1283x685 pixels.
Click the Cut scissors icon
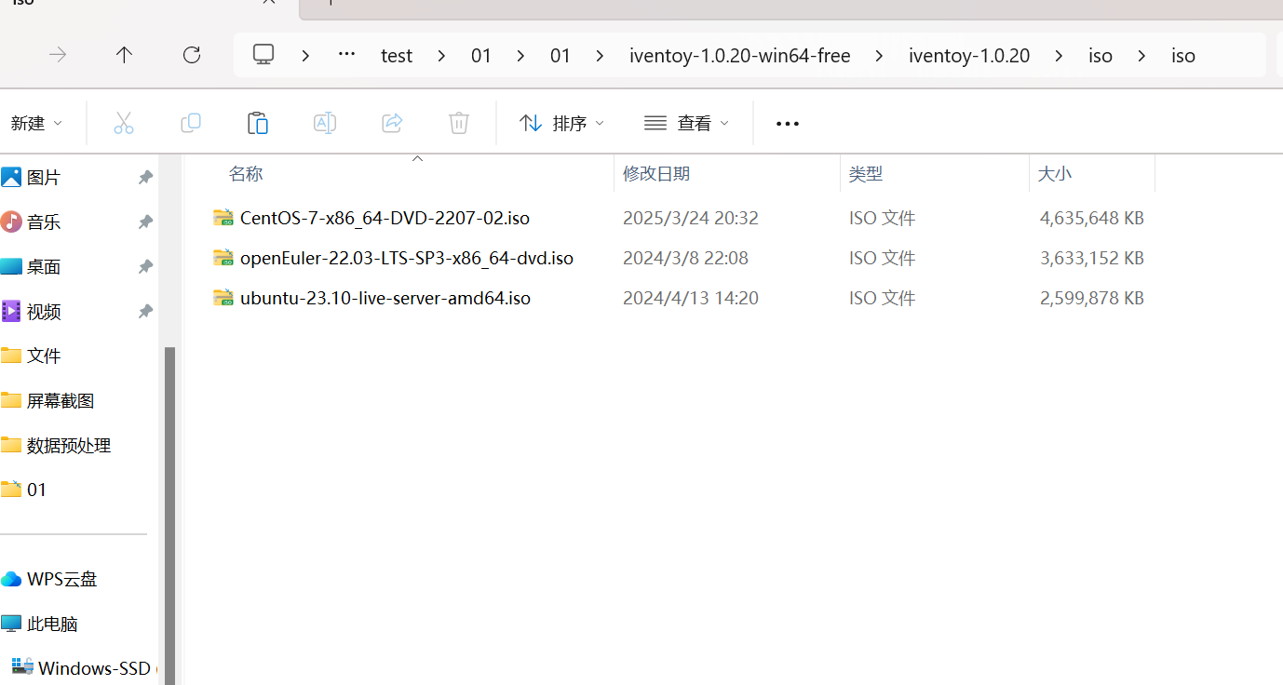[124, 123]
